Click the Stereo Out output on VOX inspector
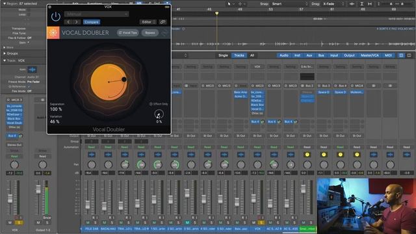Viewport: 416px width, 234px height. point(14,145)
